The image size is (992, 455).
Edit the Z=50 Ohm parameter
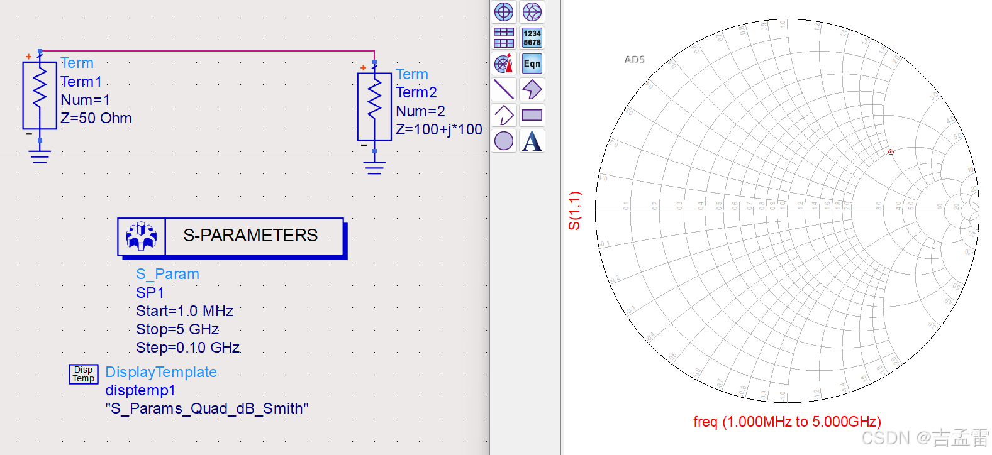click(x=96, y=118)
